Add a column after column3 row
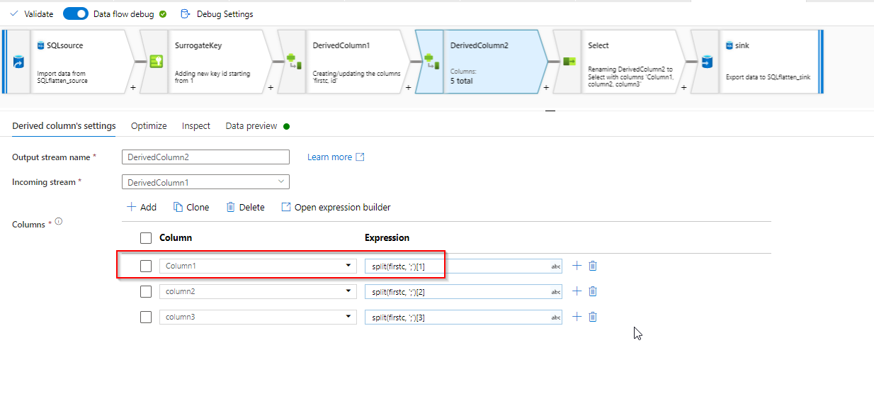This screenshot has width=874, height=394. [577, 317]
